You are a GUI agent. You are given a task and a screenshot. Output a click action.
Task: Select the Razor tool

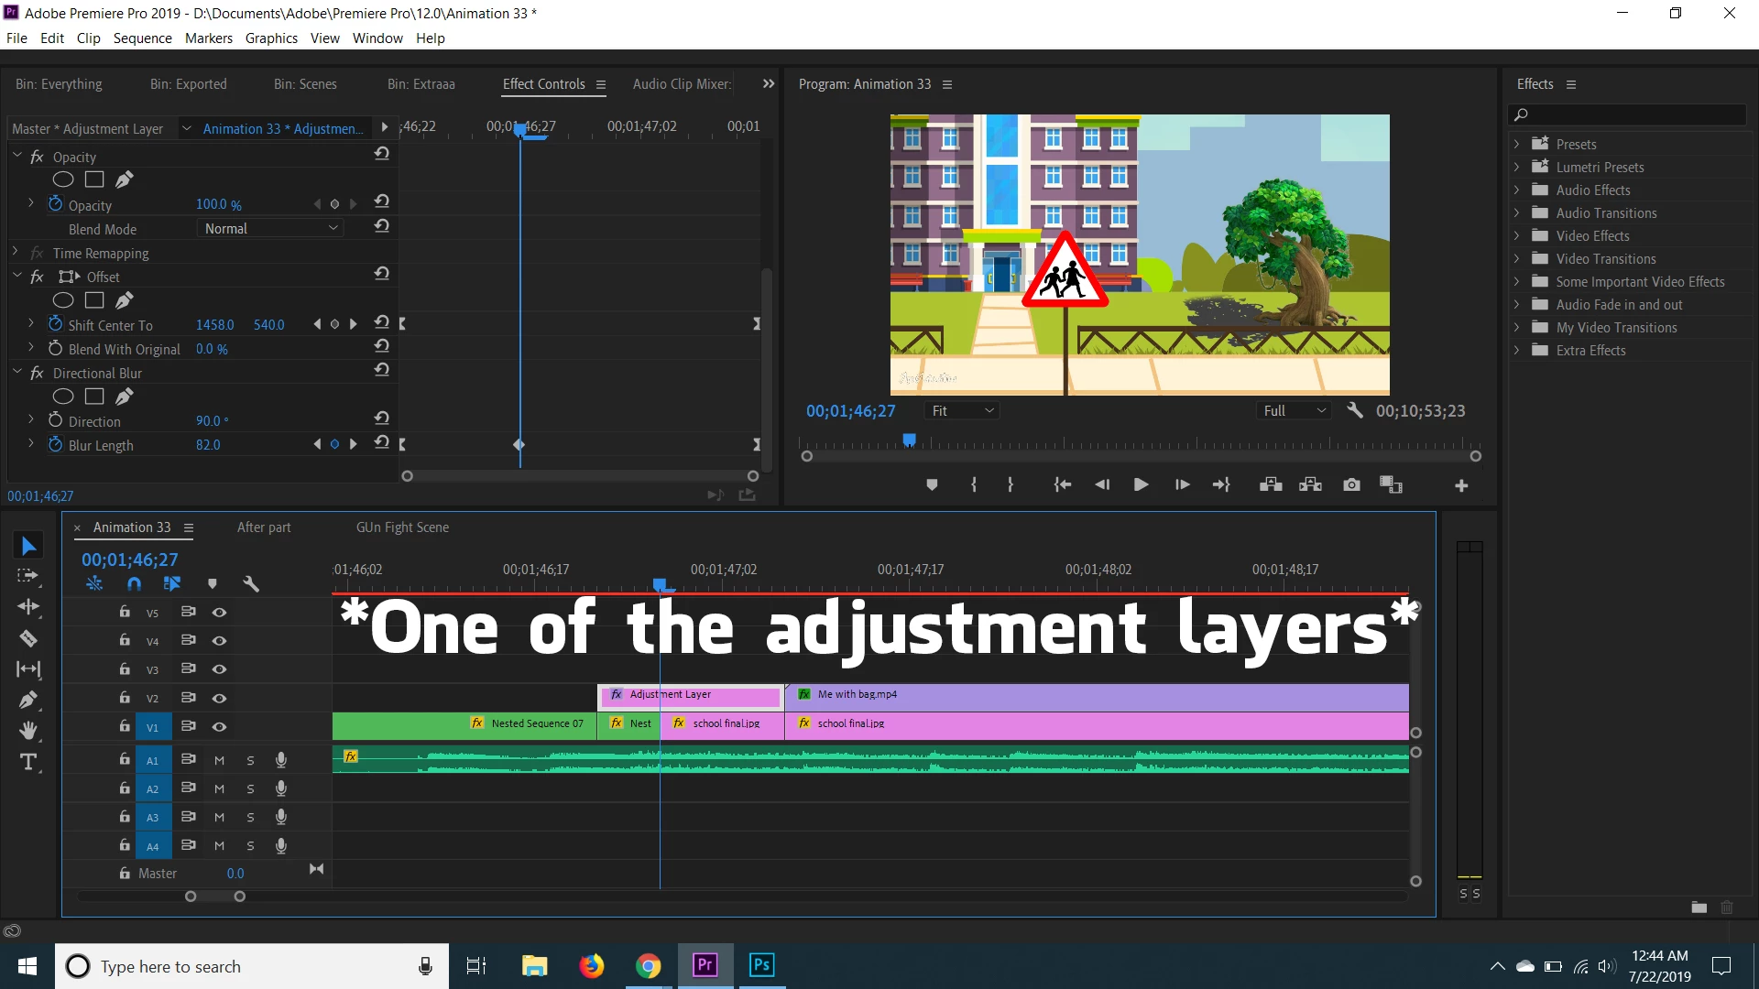click(x=28, y=638)
